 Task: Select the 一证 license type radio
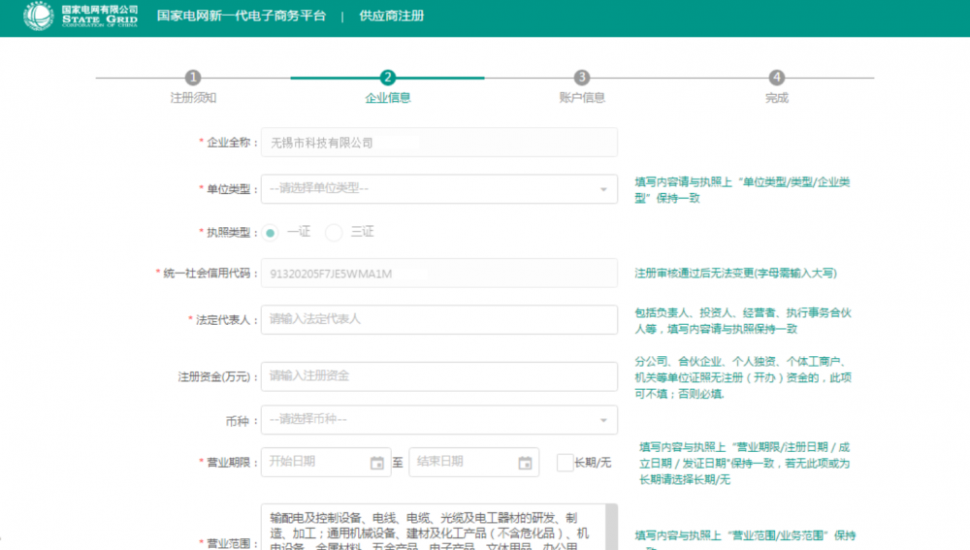tap(271, 233)
